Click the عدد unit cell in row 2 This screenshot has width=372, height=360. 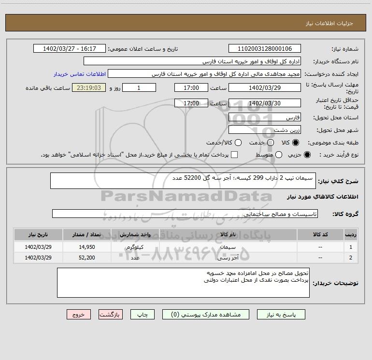click(x=135, y=258)
